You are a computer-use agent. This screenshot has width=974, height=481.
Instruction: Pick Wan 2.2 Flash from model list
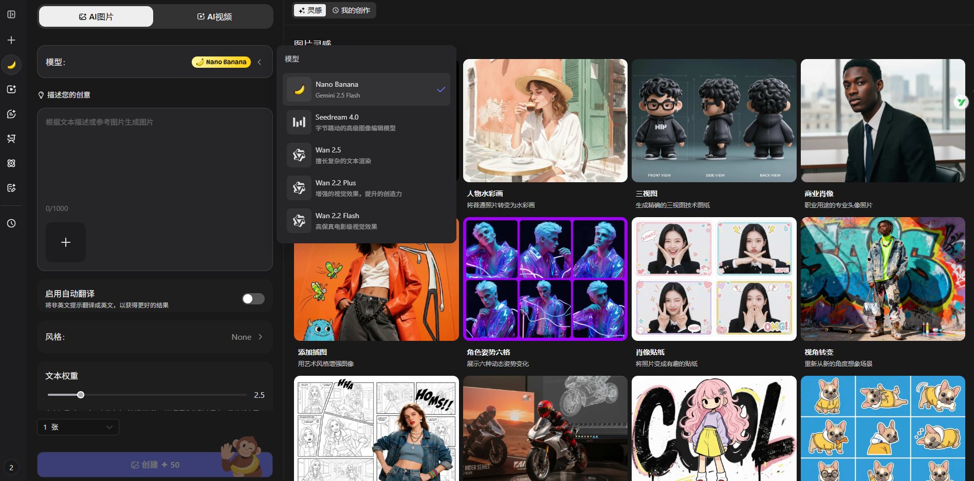[366, 221]
